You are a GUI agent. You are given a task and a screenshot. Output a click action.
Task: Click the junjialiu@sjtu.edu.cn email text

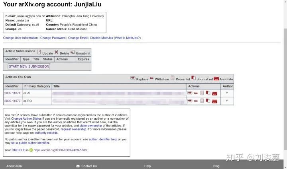click(x=31, y=16)
